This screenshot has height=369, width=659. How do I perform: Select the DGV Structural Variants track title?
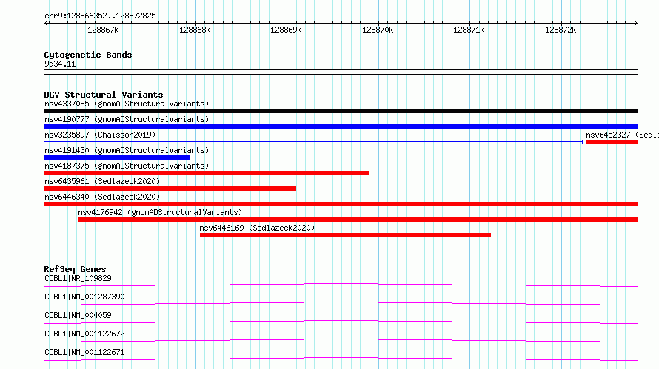[x=104, y=95]
